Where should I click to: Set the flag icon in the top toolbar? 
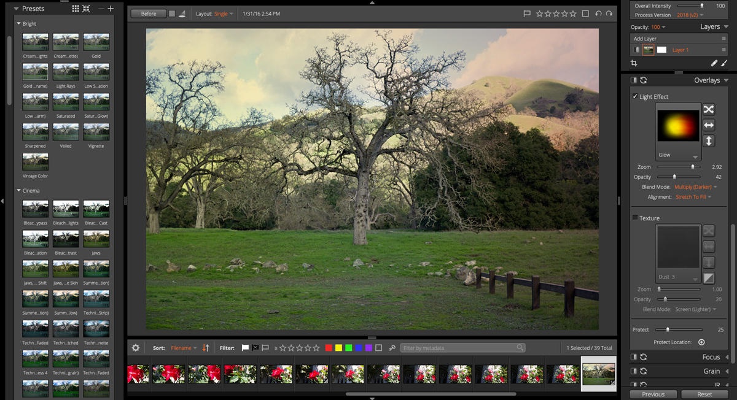click(527, 13)
